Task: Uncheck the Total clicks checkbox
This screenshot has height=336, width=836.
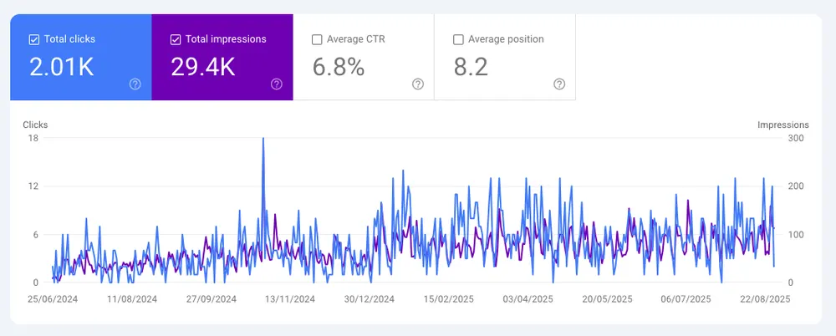Action: (x=34, y=39)
